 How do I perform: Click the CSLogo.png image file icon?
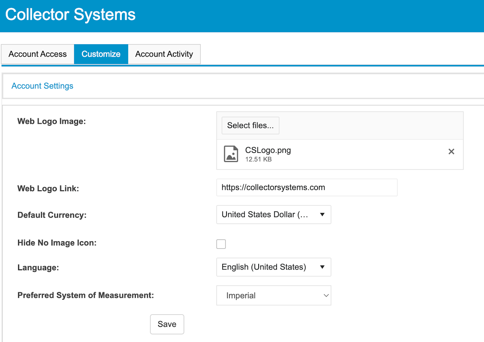(231, 154)
